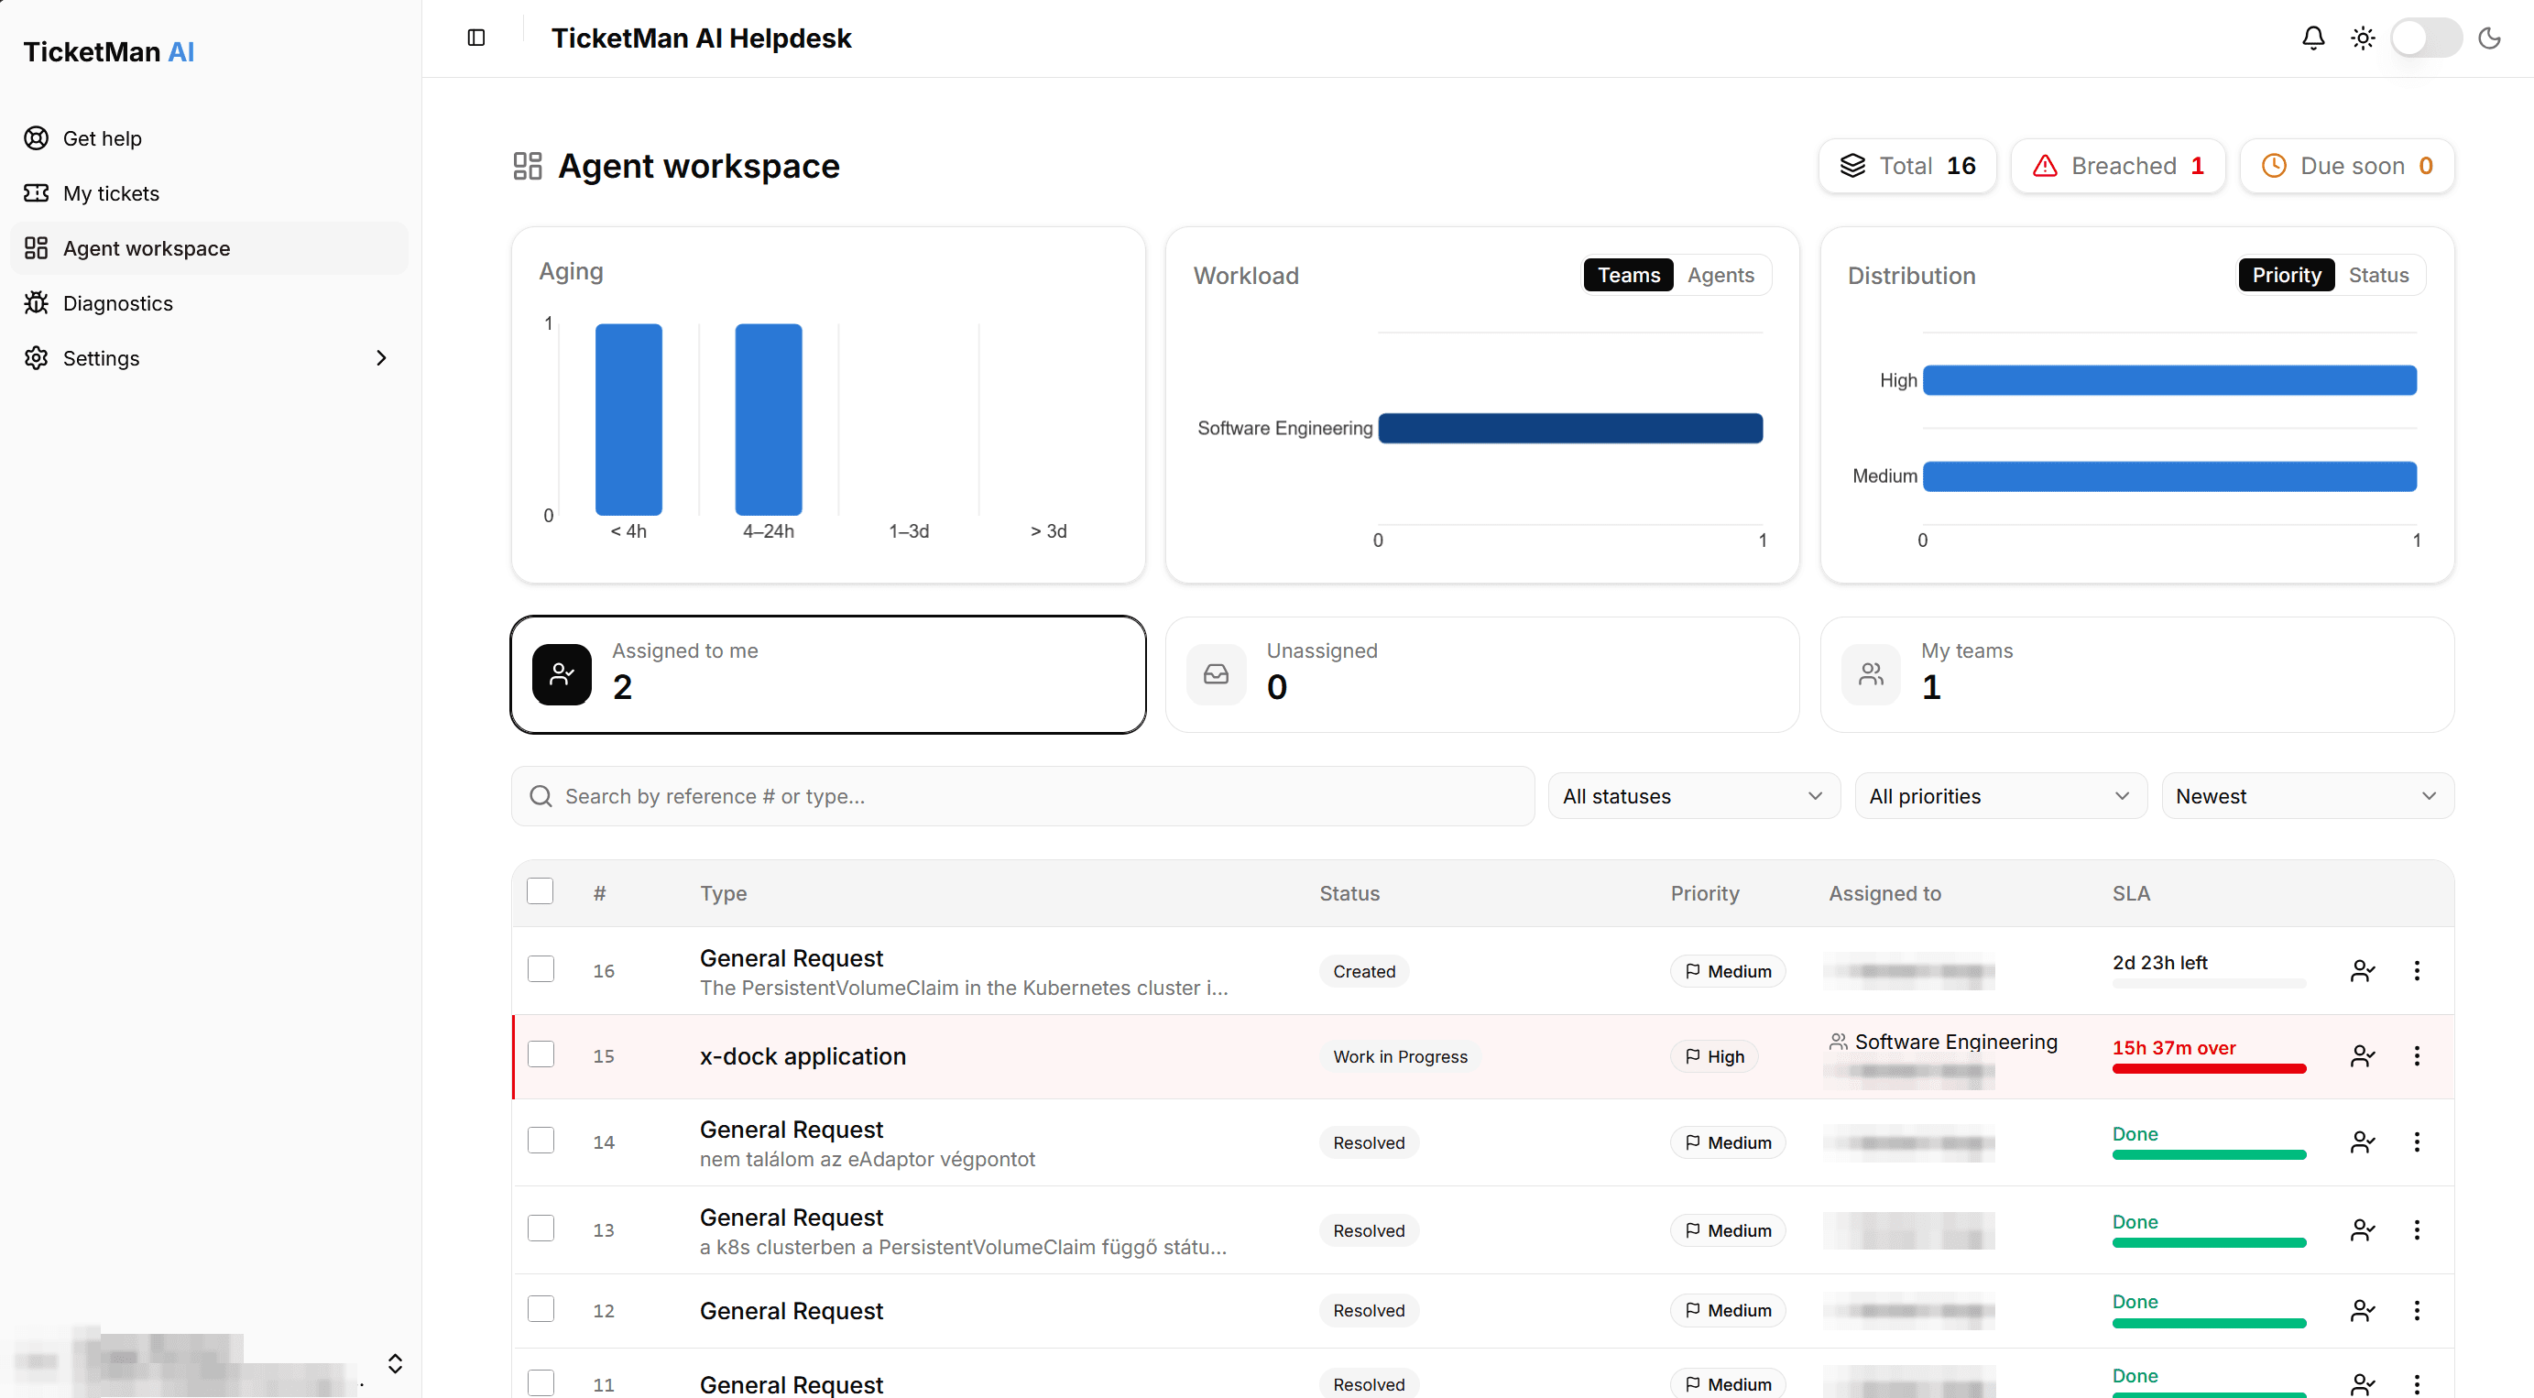
Task: Click the My tickets ticket icon
Action: click(x=37, y=192)
